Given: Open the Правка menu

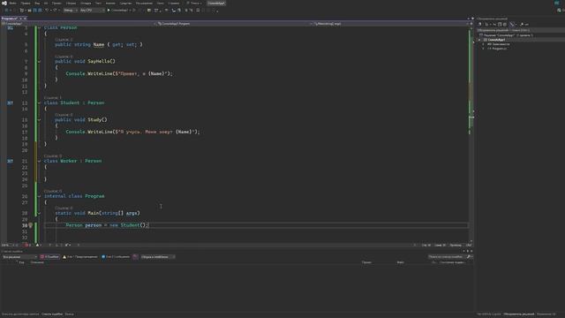Looking at the screenshot, I should tap(26, 4).
